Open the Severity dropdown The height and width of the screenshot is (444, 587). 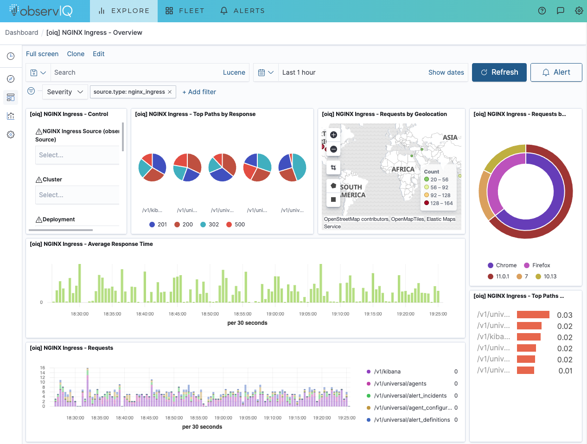[65, 92]
